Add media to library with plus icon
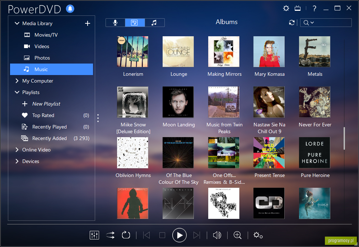Viewport: 359px width, 247px height. click(x=88, y=23)
